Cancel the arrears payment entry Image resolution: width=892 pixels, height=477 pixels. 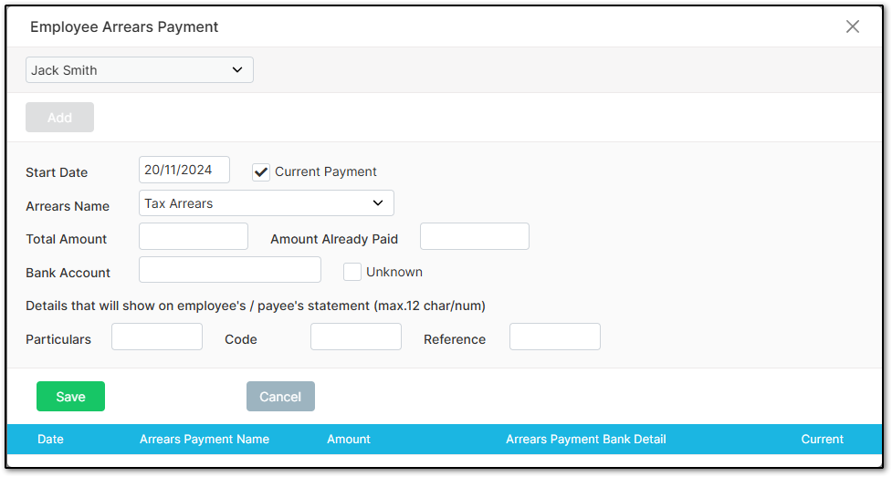click(x=280, y=396)
